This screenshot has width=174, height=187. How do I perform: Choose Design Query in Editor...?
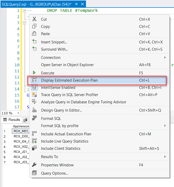(99, 110)
